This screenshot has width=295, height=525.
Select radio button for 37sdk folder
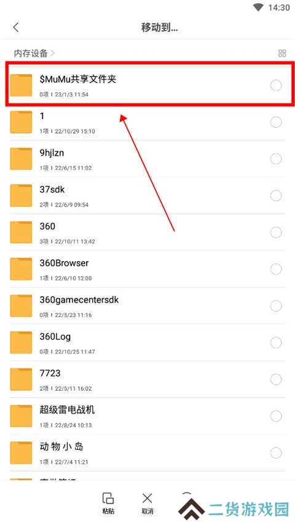(x=276, y=196)
